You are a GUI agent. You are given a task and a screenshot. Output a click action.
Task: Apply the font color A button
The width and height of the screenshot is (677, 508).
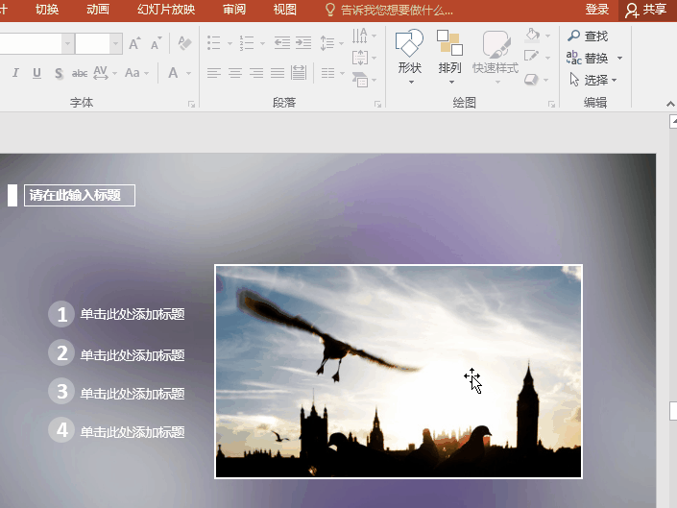click(173, 73)
